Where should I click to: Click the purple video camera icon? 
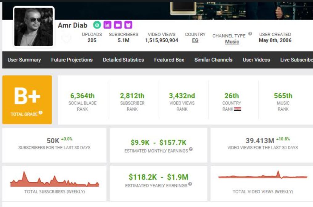(x=118, y=25)
